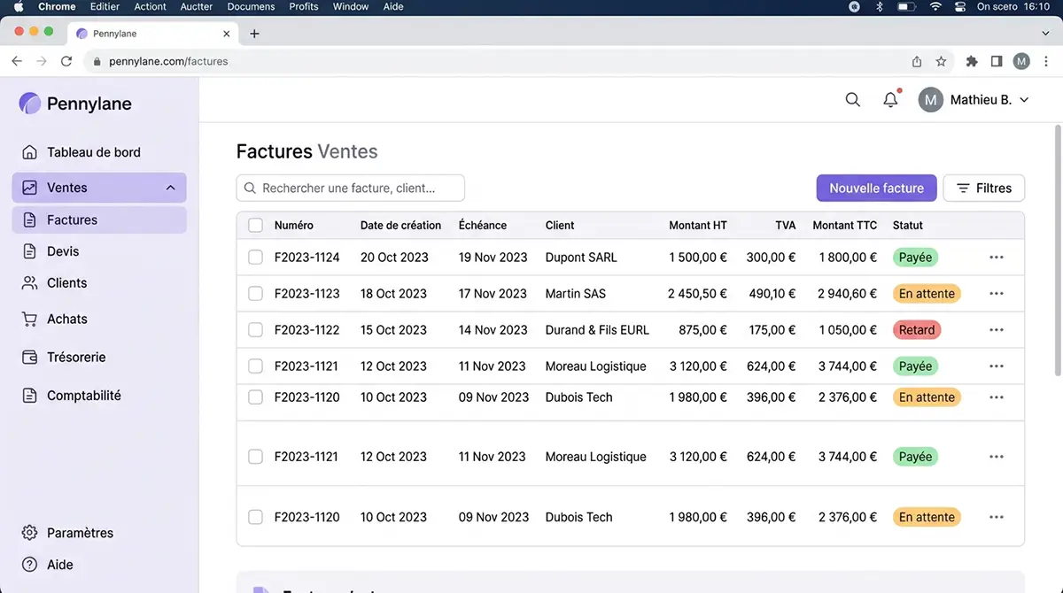Click the TVA value 175,00 €

click(x=772, y=330)
